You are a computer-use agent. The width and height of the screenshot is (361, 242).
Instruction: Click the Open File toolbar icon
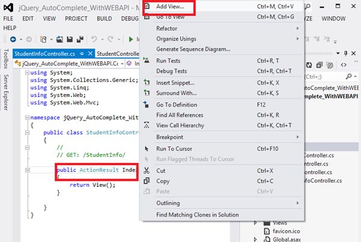(59, 40)
